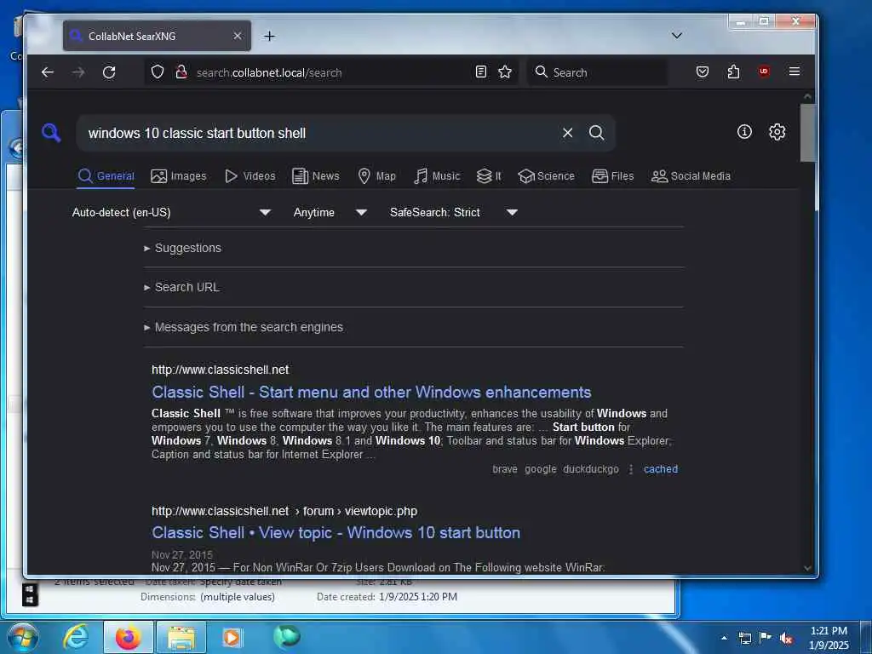Viewport: 872px width, 654px height.
Task: Launch Internet Explorer from the taskbar
Action: click(x=76, y=637)
